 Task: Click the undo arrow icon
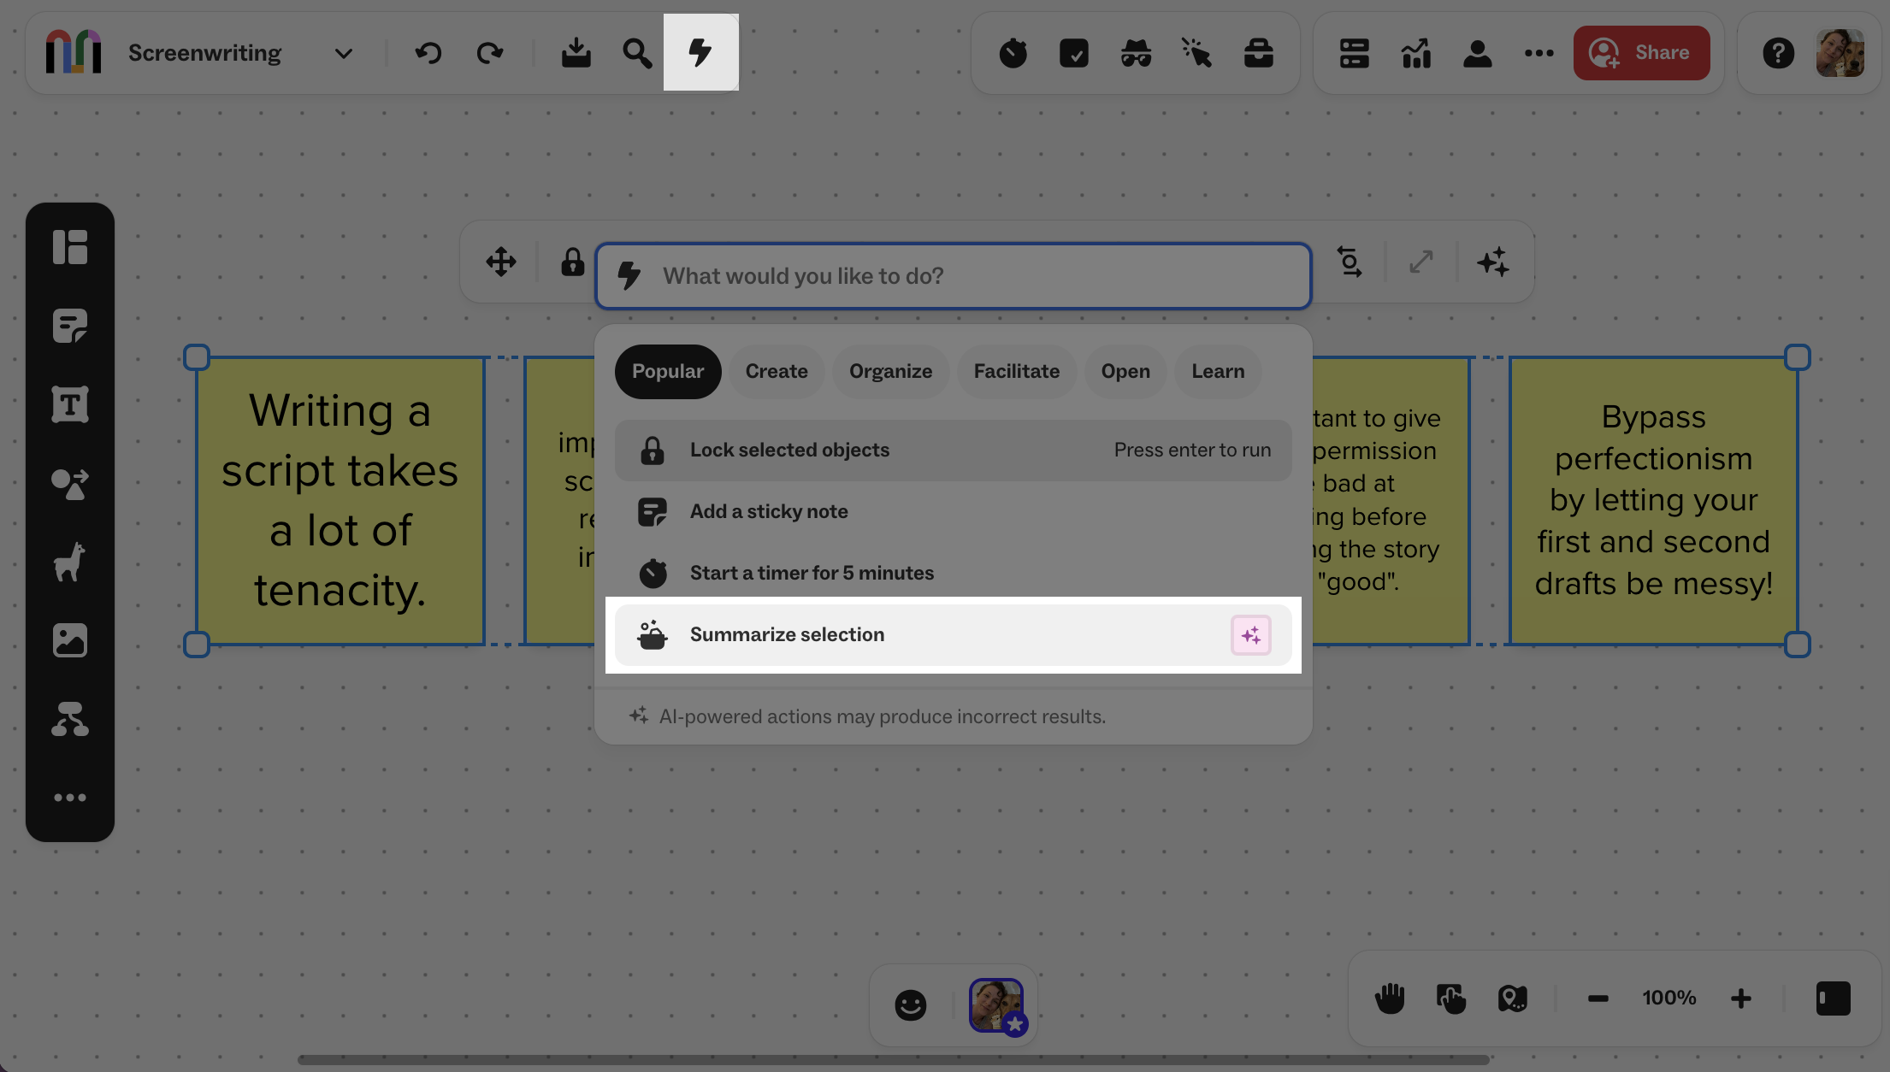click(428, 53)
